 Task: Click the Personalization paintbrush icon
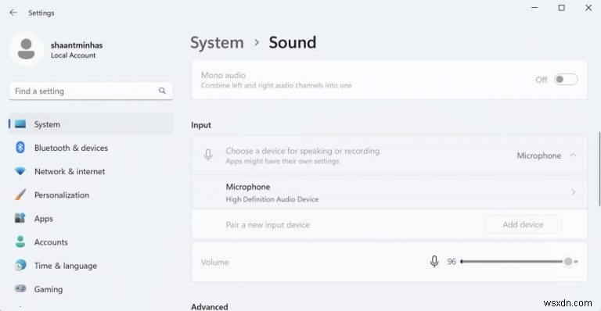point(20,195)
